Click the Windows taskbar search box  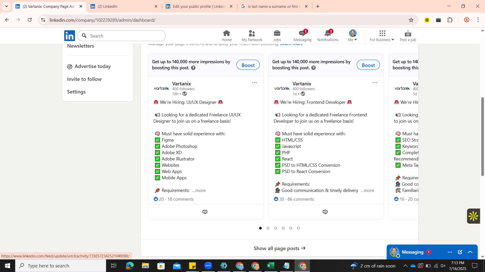coord(61,266)
